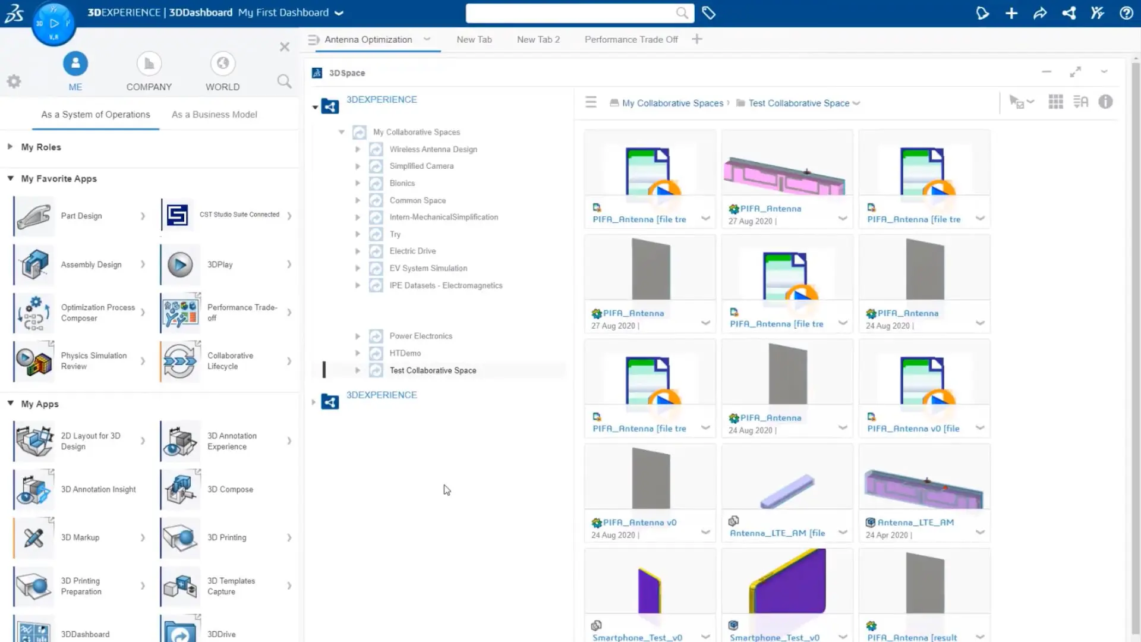This screenshot has width=1141, height=642.
Task: Click the sort list icon in 3DSpace toolbar
Action: (1080, 102)
